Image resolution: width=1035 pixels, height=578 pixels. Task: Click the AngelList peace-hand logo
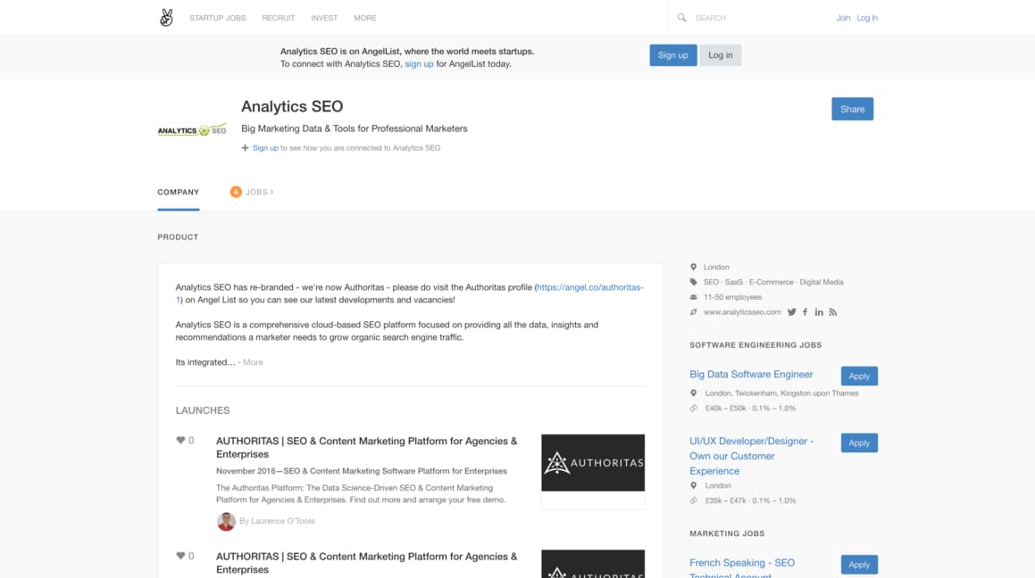click(166, 18)
